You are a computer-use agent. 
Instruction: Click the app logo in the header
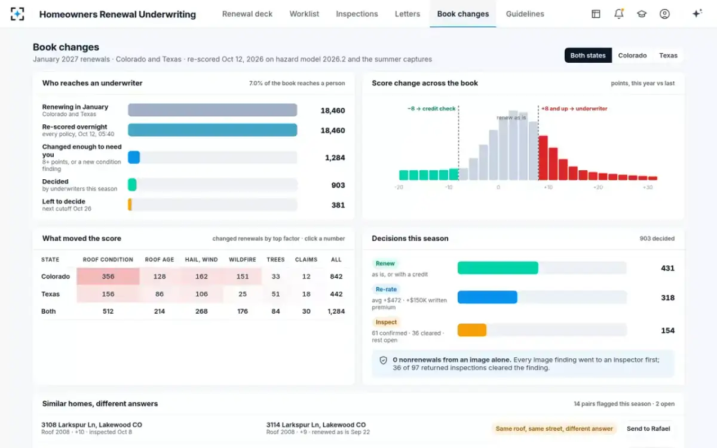coord(18,14)
